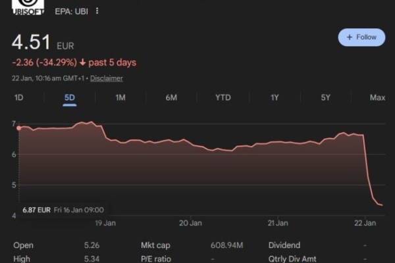Click the plus Follow button
The width and height of the screenshot is (395, 263).
pos(361,37)
